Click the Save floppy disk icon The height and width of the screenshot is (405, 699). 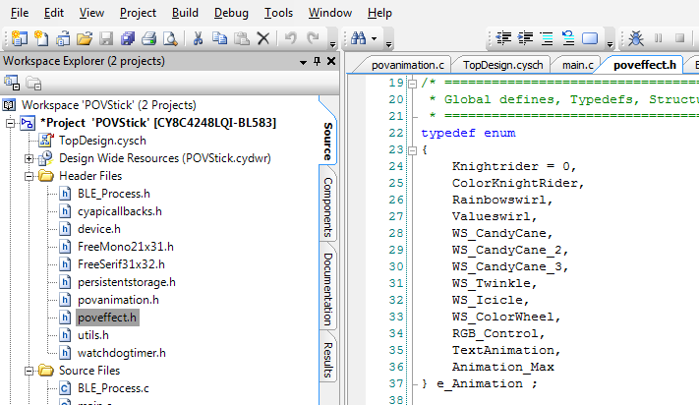click(105, 38)
